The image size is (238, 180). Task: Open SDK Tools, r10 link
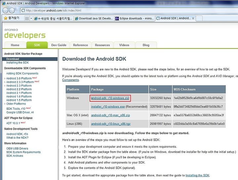coord(16,109)
